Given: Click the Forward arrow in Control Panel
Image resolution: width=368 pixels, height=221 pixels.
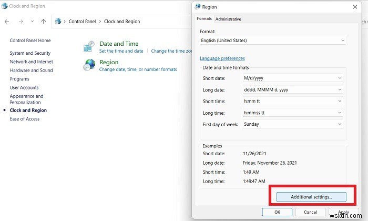Looking at the screenshot, I should pos(21,22).
